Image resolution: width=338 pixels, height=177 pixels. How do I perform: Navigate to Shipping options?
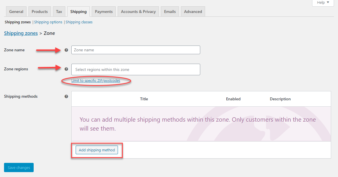pos(48,22)
